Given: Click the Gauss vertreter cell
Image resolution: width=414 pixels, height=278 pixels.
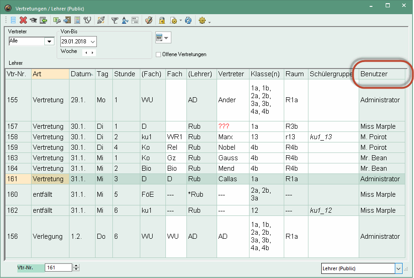Looking at the screenshot, I should click(233, 158).
